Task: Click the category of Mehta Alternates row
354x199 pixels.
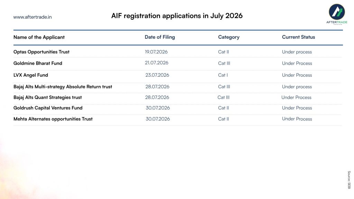Action: (224, 119)
